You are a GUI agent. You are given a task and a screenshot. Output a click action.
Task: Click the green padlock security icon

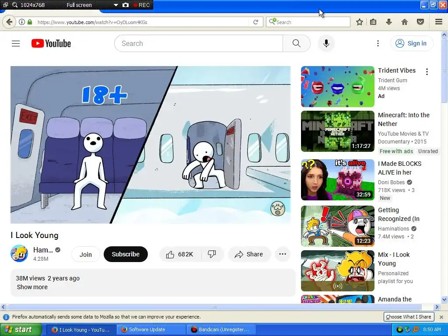[x=30, y=22]
